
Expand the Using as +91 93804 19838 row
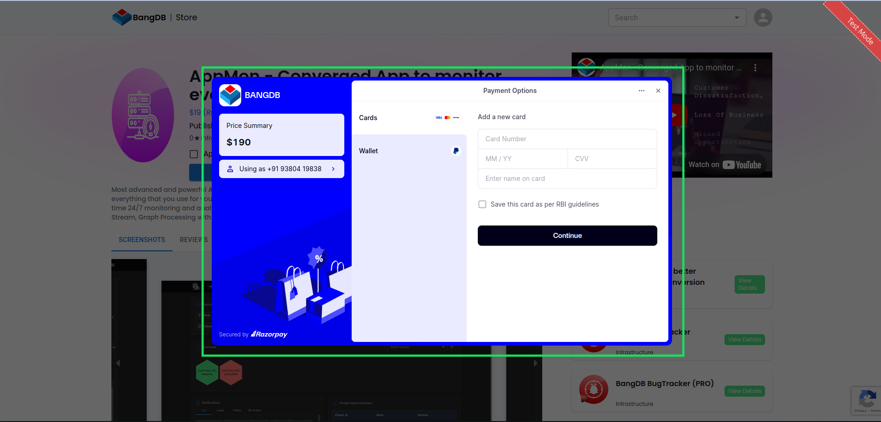(x=282, y=169)
